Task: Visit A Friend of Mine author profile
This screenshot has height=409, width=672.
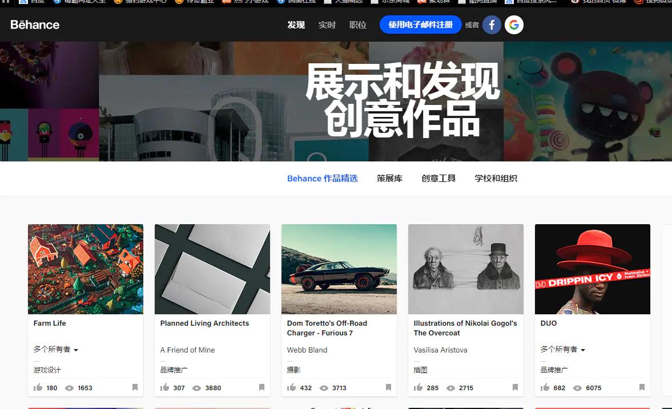Action: coord(188,350)
